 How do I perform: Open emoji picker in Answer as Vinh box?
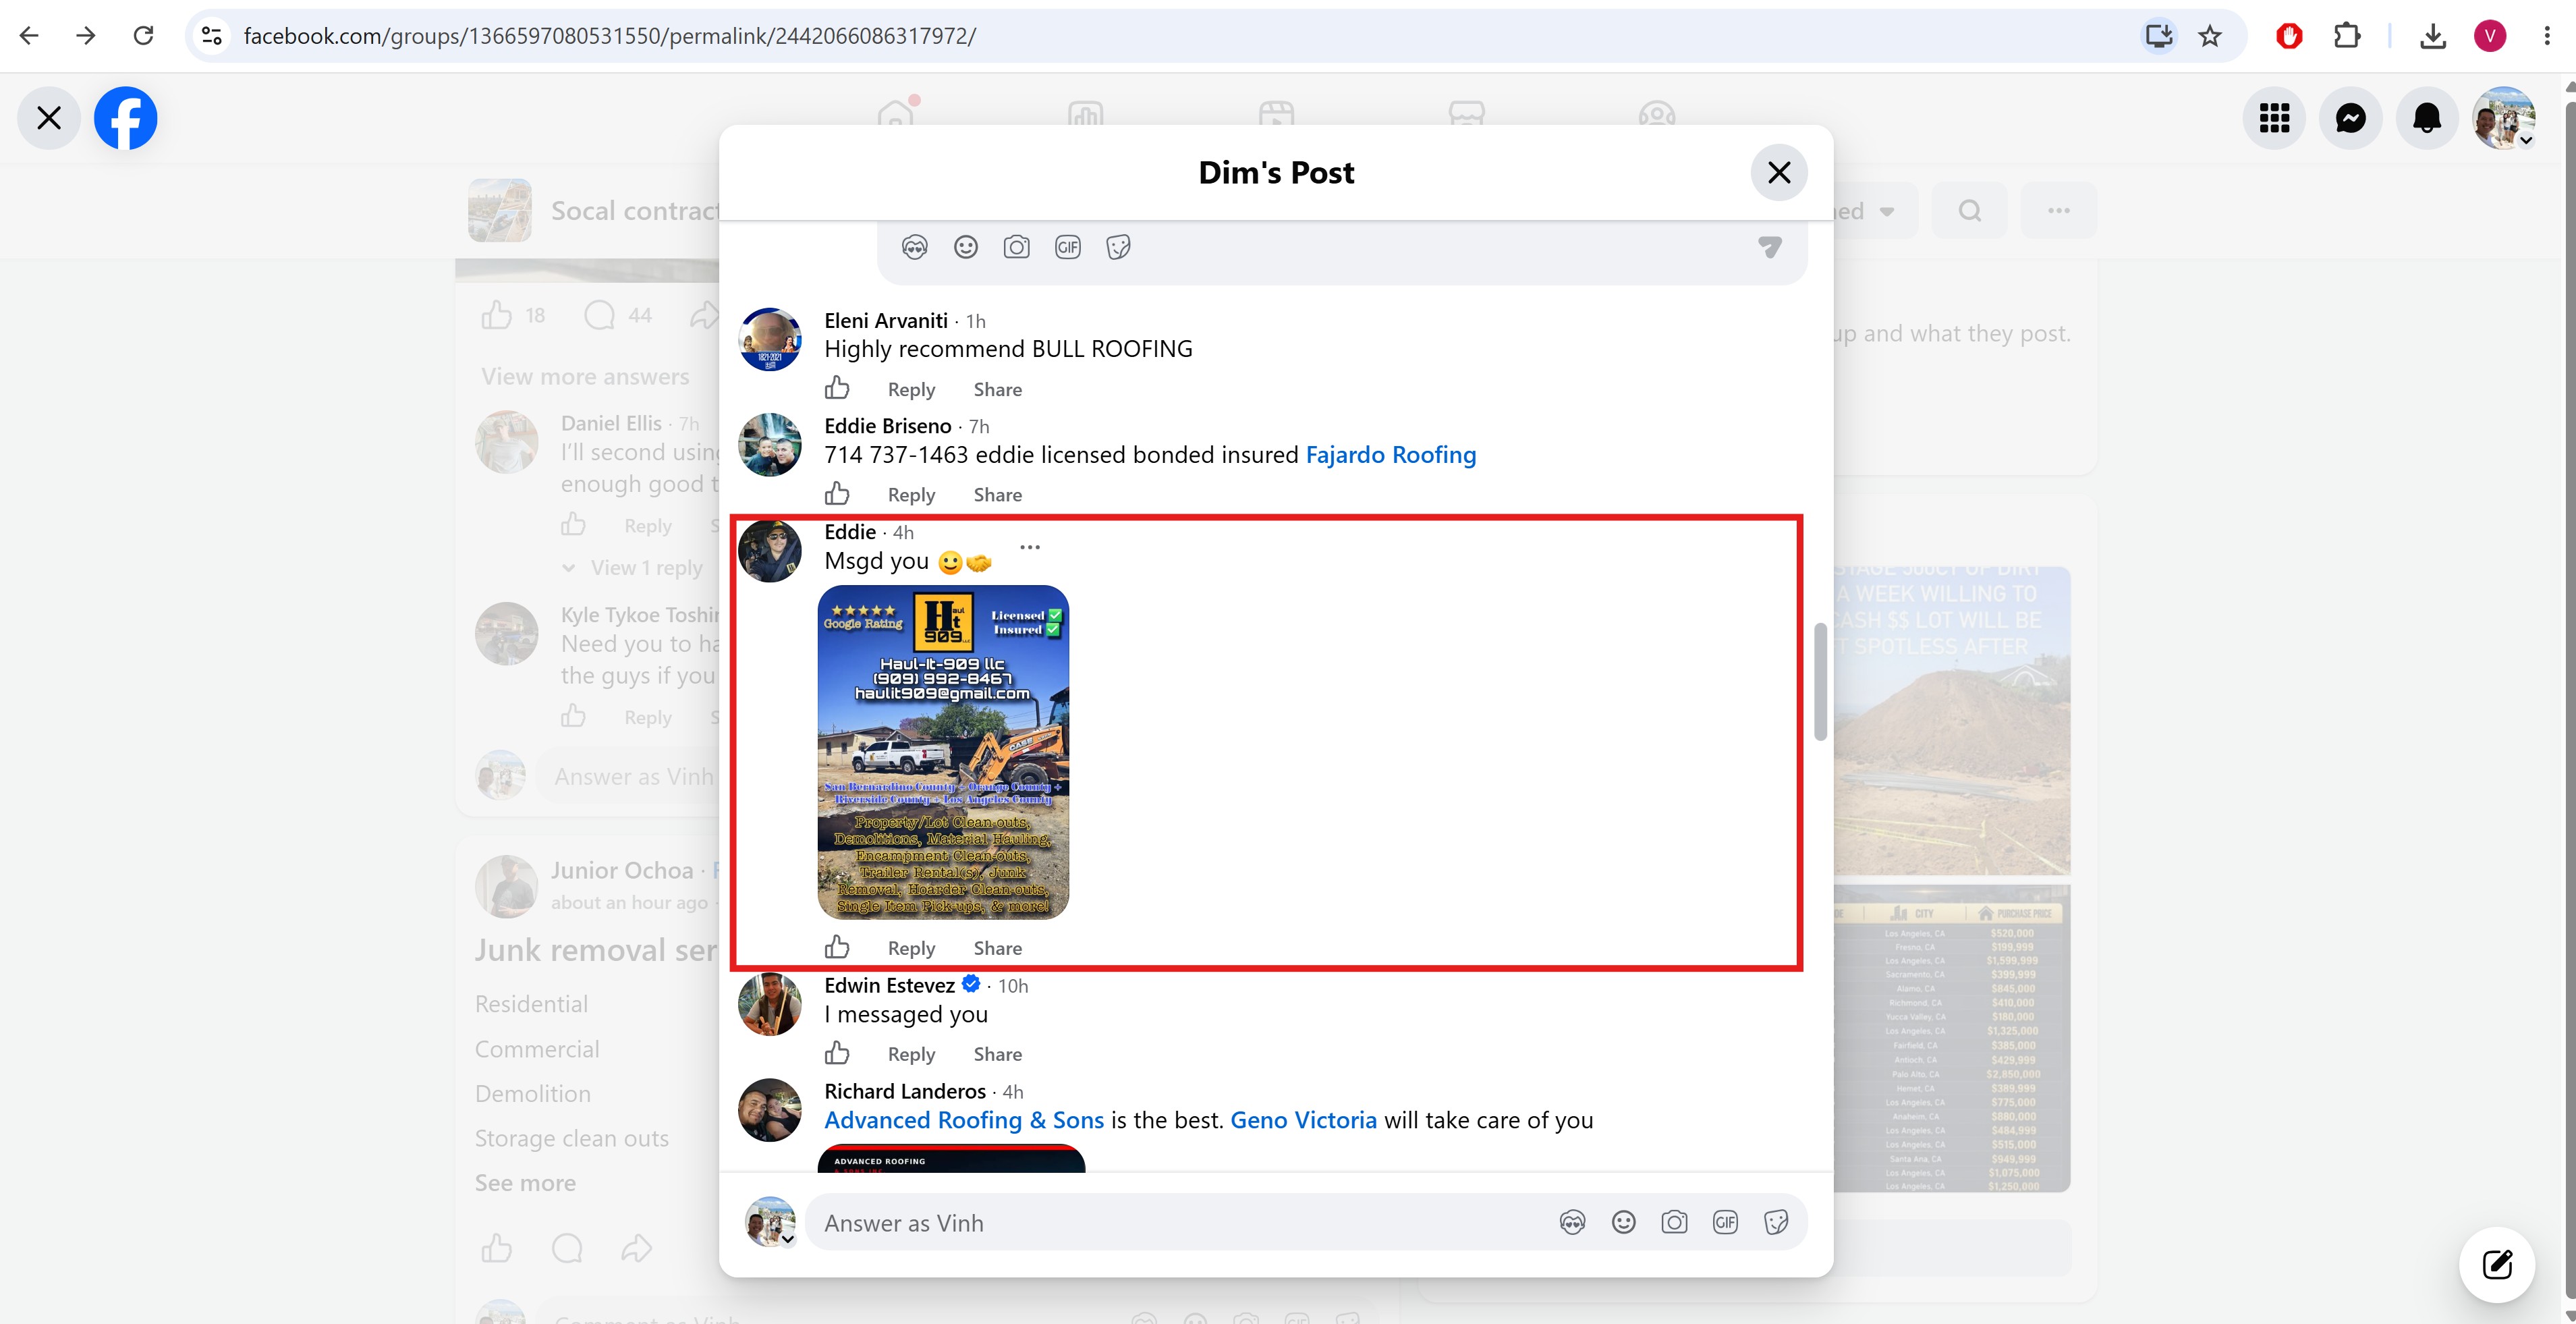[1624, 1222]
